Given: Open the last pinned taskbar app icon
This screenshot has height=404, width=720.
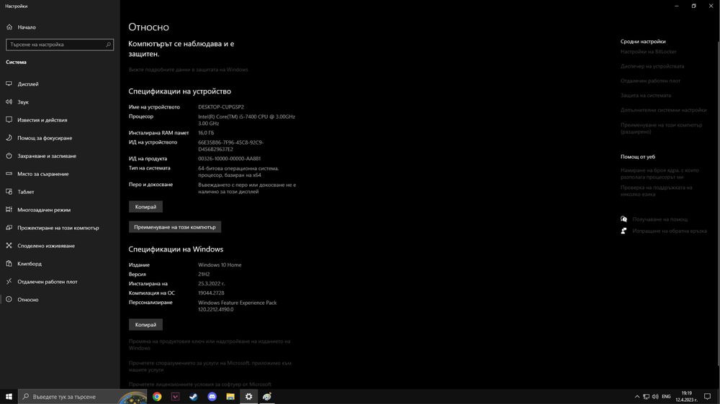Looking at the screenshot, I should pyautogui.click(x=267, y=397).
